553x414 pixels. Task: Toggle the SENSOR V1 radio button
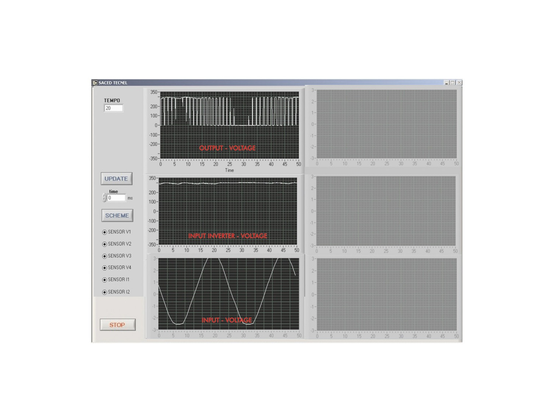pos(104,232)
